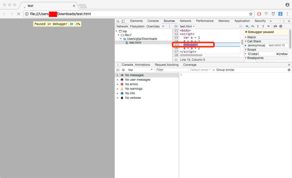Enable the Group similar checkbox
Viewport: 292px width, 178px height.
(214, 70)
